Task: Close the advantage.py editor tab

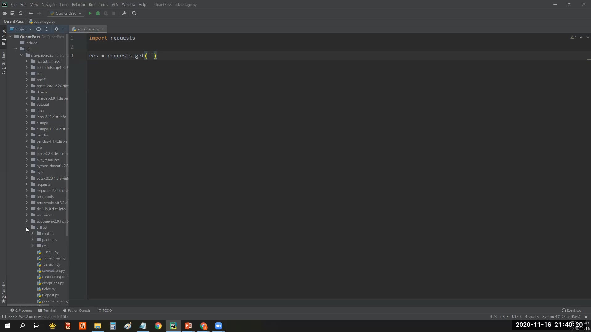Action: pyautogui.click(x=103, y=29)
